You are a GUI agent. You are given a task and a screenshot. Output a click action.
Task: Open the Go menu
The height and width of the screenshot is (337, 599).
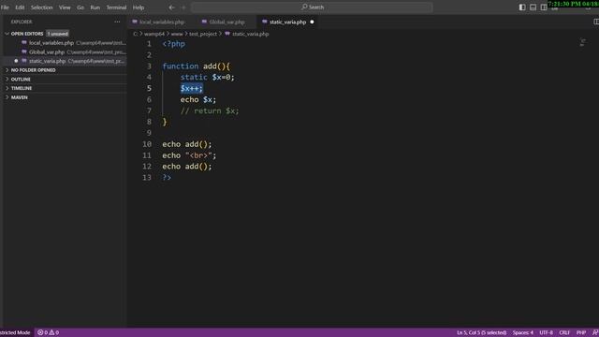[x=80, y=7]
